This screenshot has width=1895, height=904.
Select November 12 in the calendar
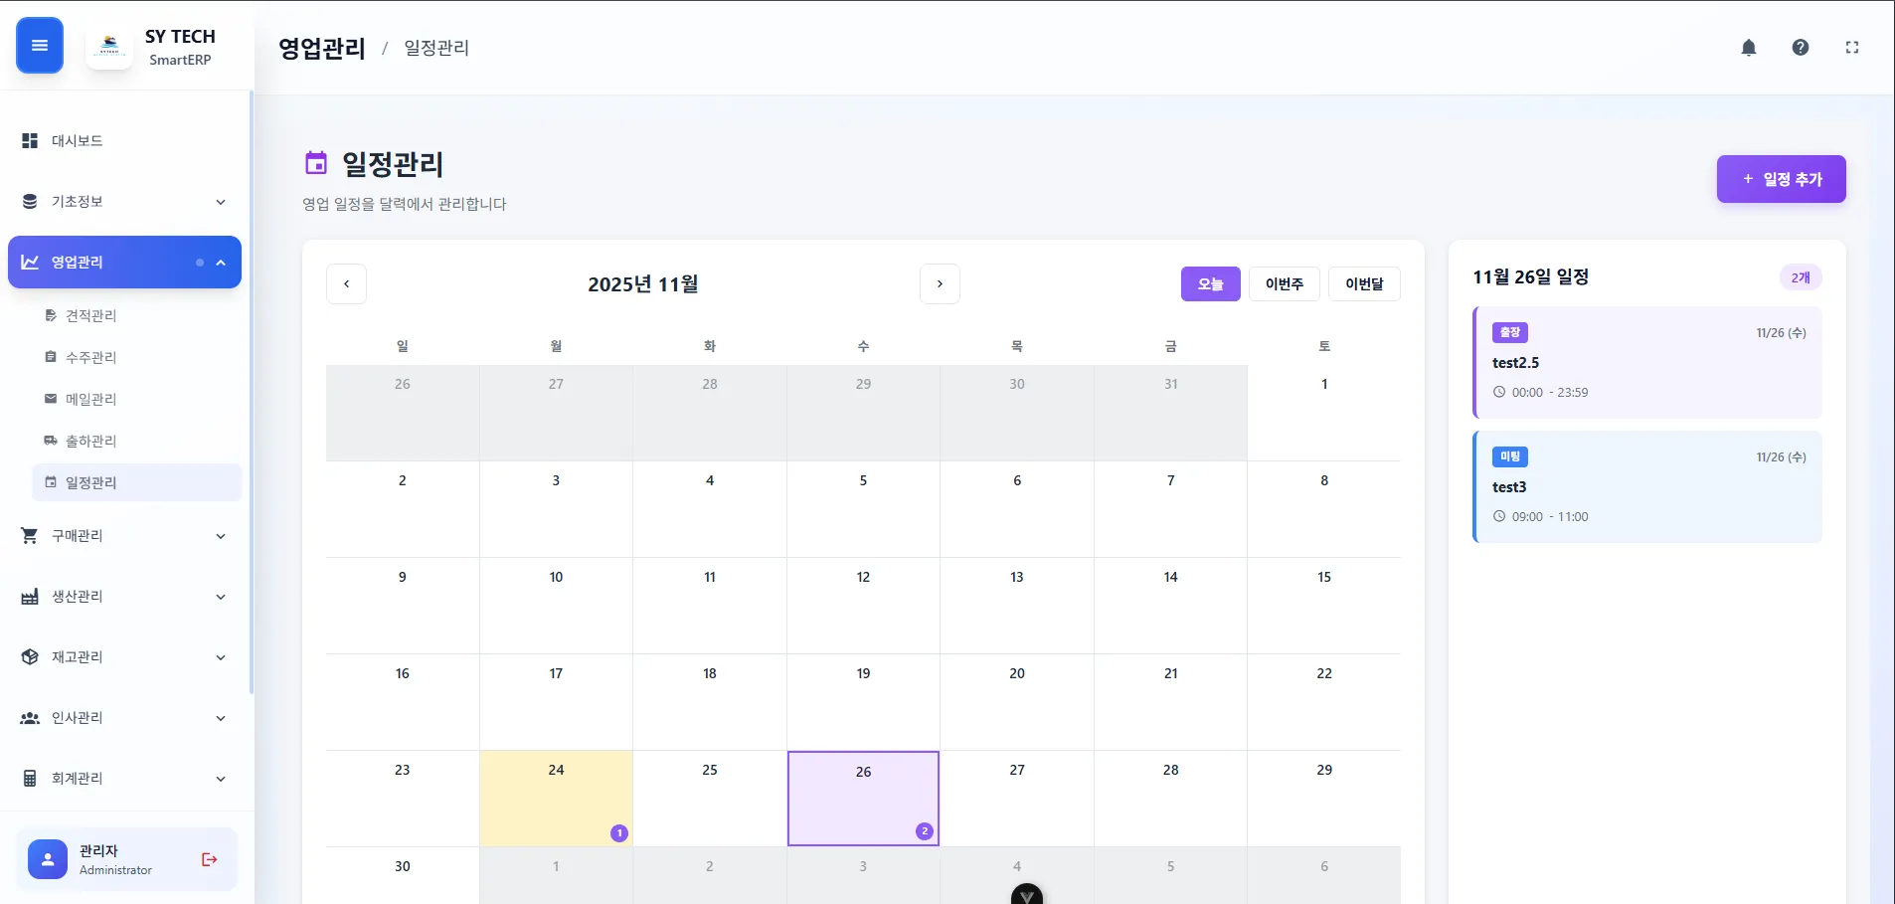(x=863, y=606)
